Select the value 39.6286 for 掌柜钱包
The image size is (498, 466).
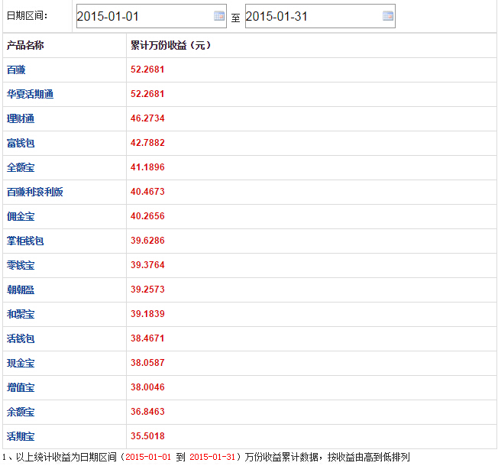coord(147,241)
